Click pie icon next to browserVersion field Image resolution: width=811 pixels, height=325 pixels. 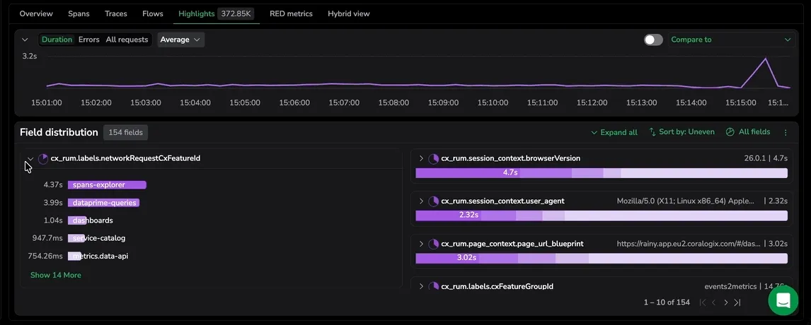(434, 159)
